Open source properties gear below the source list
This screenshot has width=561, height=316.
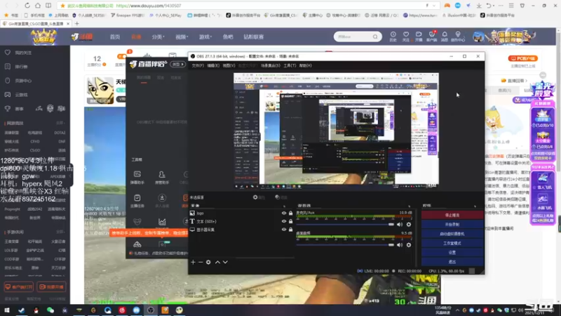tap(208, 262)
